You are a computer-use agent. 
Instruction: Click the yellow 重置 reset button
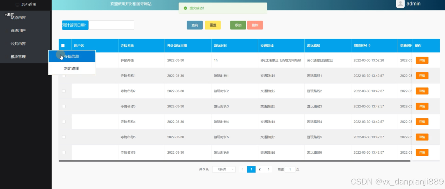click(213, 25)
